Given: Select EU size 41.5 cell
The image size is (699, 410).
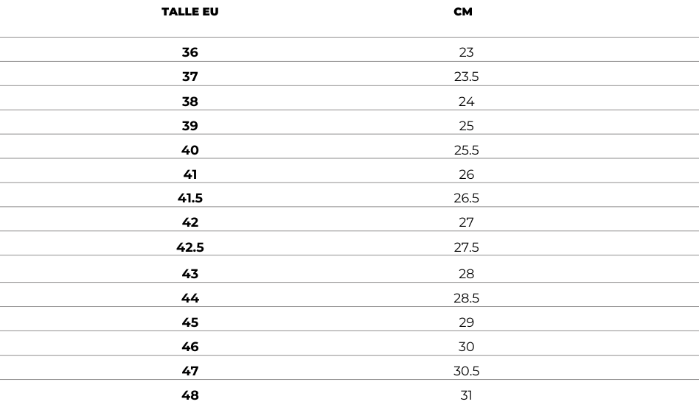Looking at the screenshot, I should point(190,198).
